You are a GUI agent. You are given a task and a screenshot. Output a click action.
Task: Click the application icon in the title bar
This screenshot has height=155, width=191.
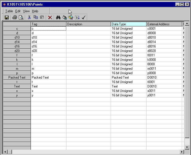click(4, 4)
